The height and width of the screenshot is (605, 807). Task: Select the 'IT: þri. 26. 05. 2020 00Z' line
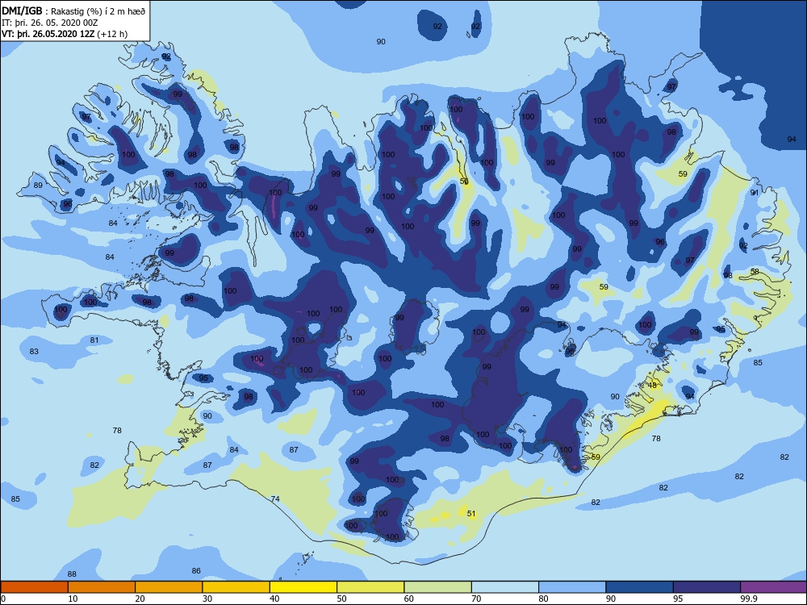(50, 23)
